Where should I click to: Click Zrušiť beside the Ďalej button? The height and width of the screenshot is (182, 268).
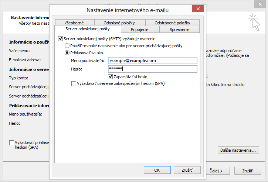pyautogui.click(x=247, y=171)
